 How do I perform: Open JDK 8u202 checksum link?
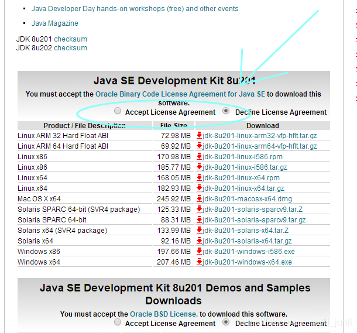(x=70, y=48)
